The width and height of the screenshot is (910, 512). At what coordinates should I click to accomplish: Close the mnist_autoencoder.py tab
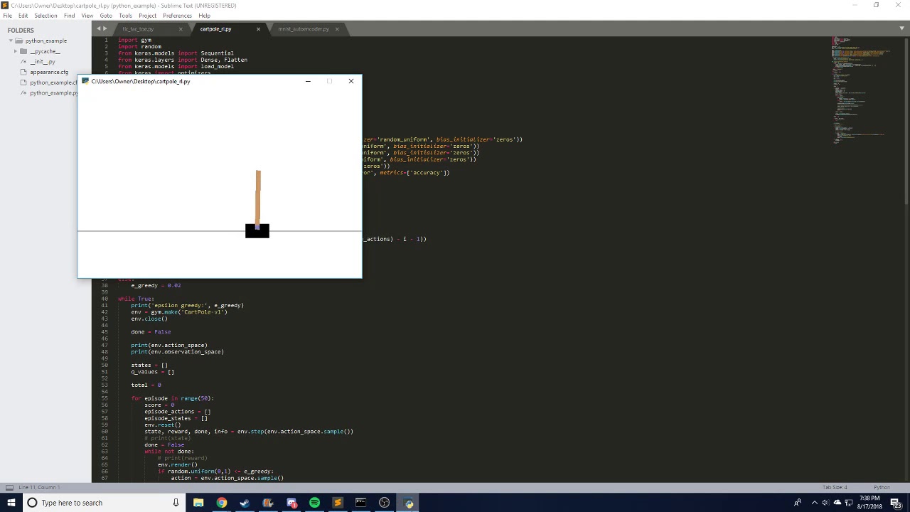pos(337,29)
